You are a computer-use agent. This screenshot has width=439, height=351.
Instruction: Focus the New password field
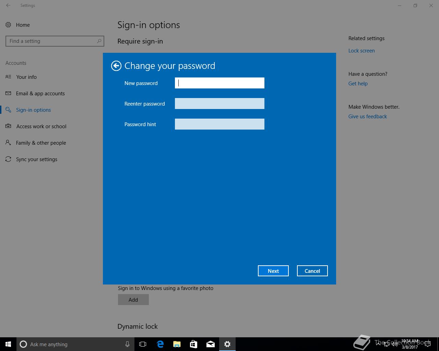pyautogui.click(x=219, y=83)
